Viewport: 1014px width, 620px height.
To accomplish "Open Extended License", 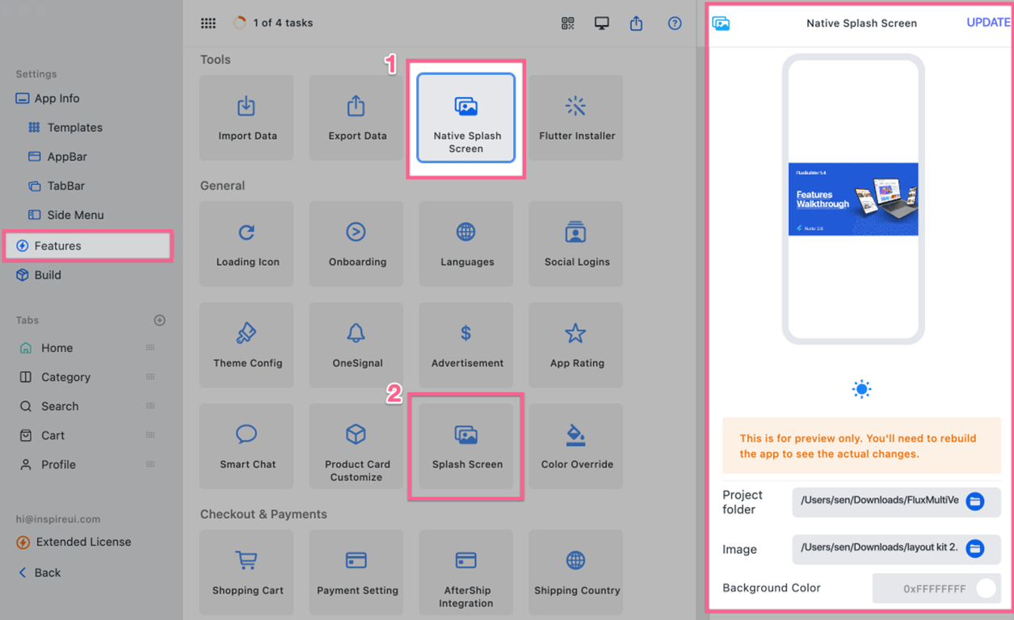I will tap(74, 542).
